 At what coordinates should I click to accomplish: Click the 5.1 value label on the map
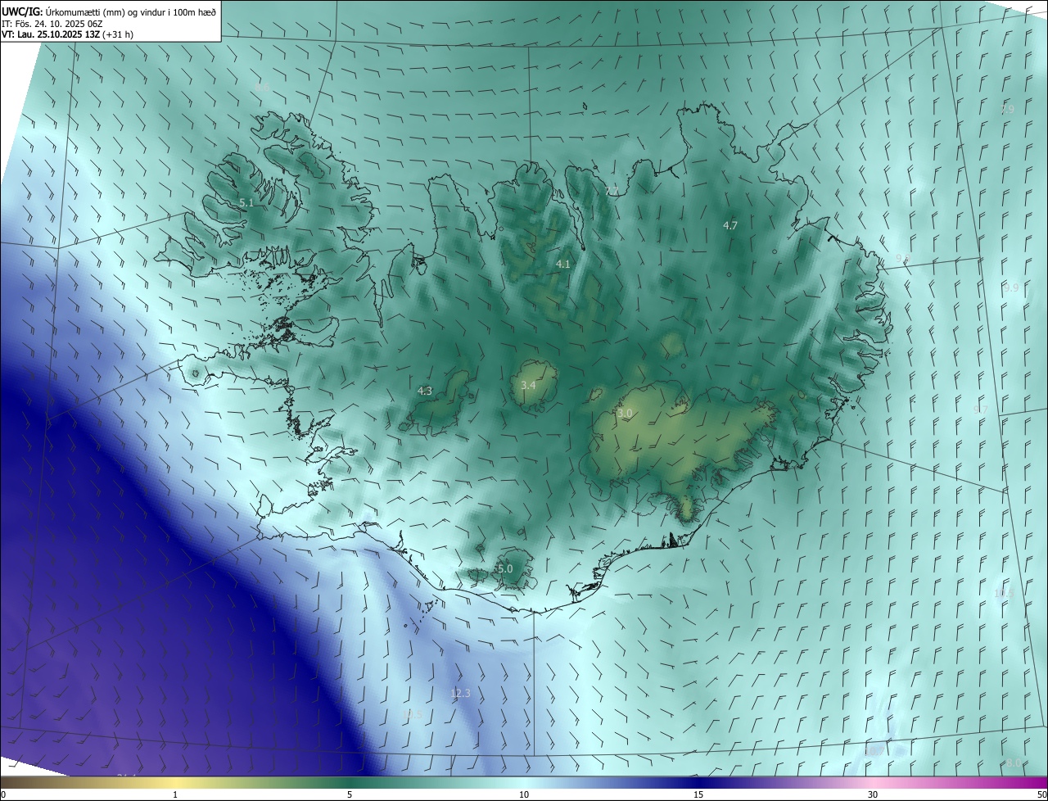pos(246,202)
